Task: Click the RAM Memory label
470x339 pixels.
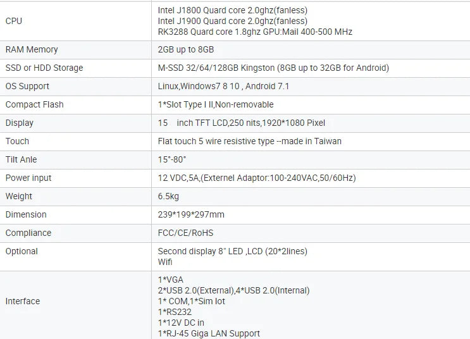Action: pyautogui.click(x=32, y=49)
